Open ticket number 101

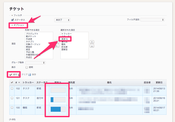[18, 98]
